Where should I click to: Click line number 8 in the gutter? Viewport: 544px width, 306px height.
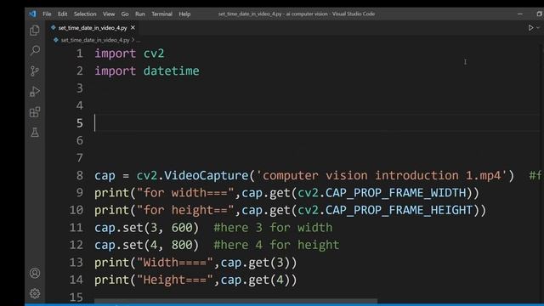point(80,176)
